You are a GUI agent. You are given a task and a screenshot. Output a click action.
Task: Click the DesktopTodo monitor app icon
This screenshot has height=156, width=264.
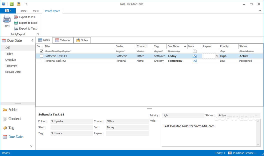4,4
